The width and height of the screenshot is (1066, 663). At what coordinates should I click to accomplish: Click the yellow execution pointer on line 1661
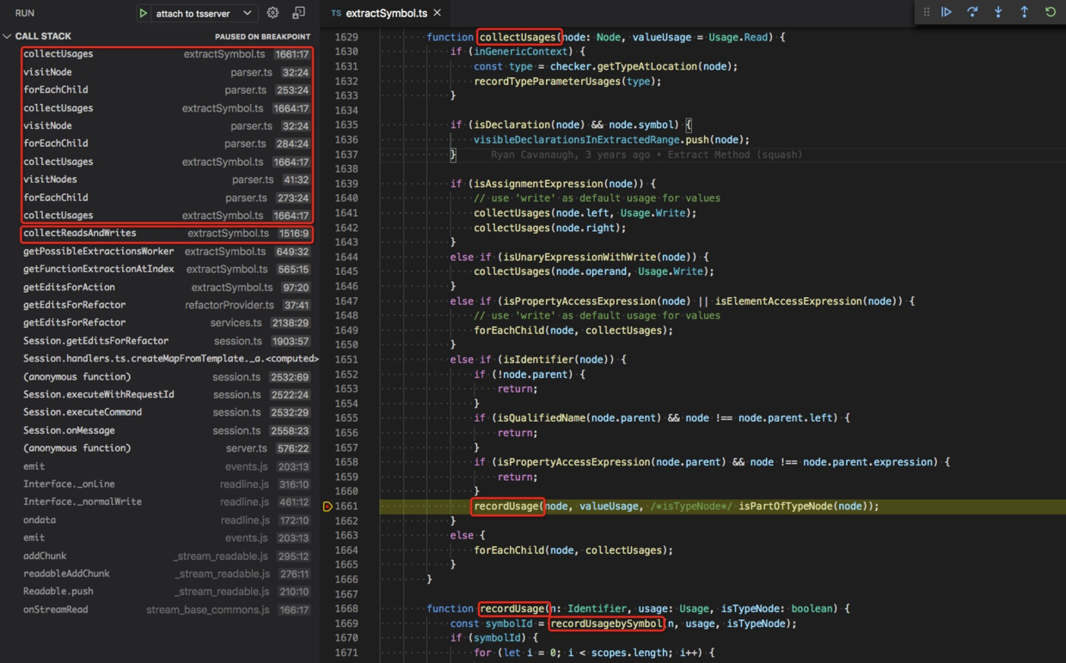[x=328, y=506]
